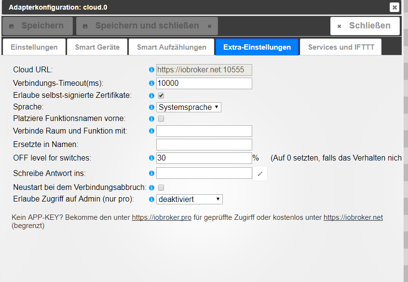Image resolution: width=408 pixels, height=282 pixels.
Task: Click the Verbindungs-Timeout input field
Action: (x=204, y=83)
